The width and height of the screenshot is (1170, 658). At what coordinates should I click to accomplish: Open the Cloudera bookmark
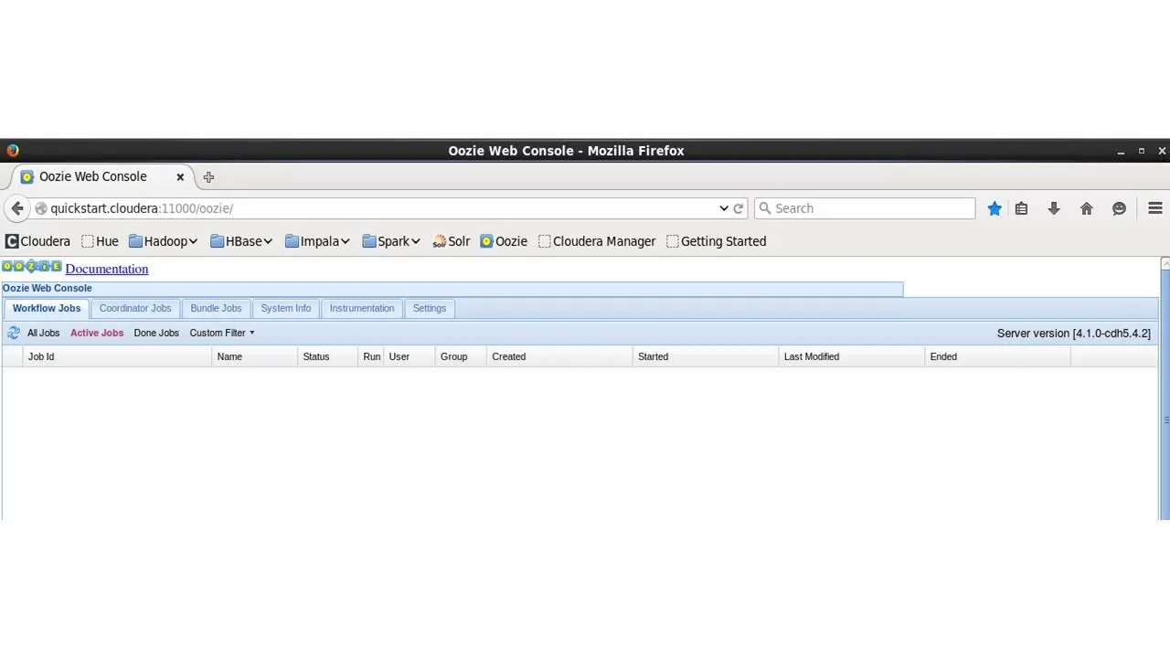[37, 241]
